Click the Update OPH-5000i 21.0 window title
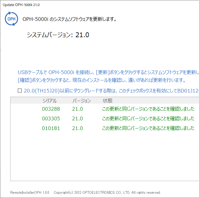The width and height of the screenshot is (199, 198). click(21, 5)
